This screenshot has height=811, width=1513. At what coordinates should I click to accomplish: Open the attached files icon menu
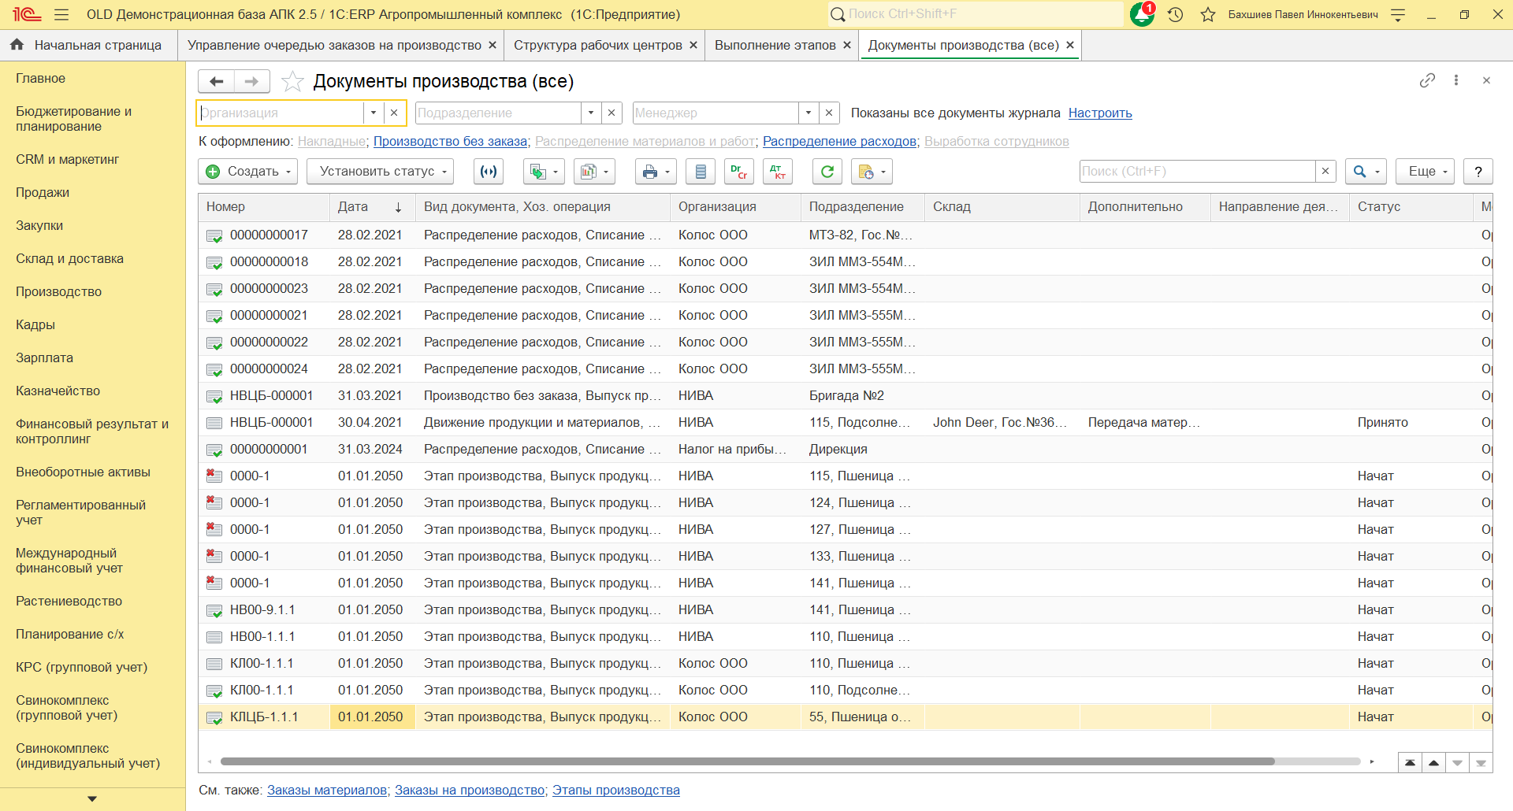coord(872,172)
